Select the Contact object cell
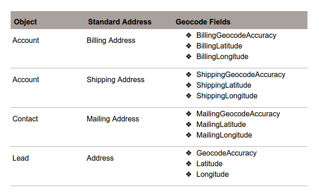 tap(25, 119)
